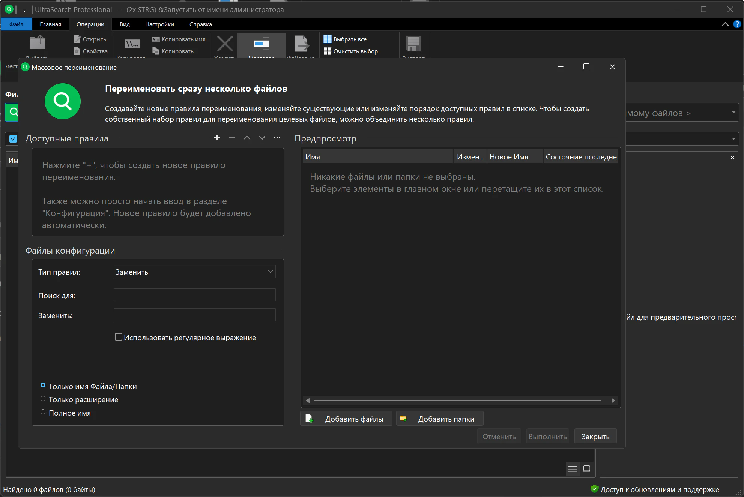The image size is (744, 497).
Task: Switch to the list view icon
Action: pos(573,469)
